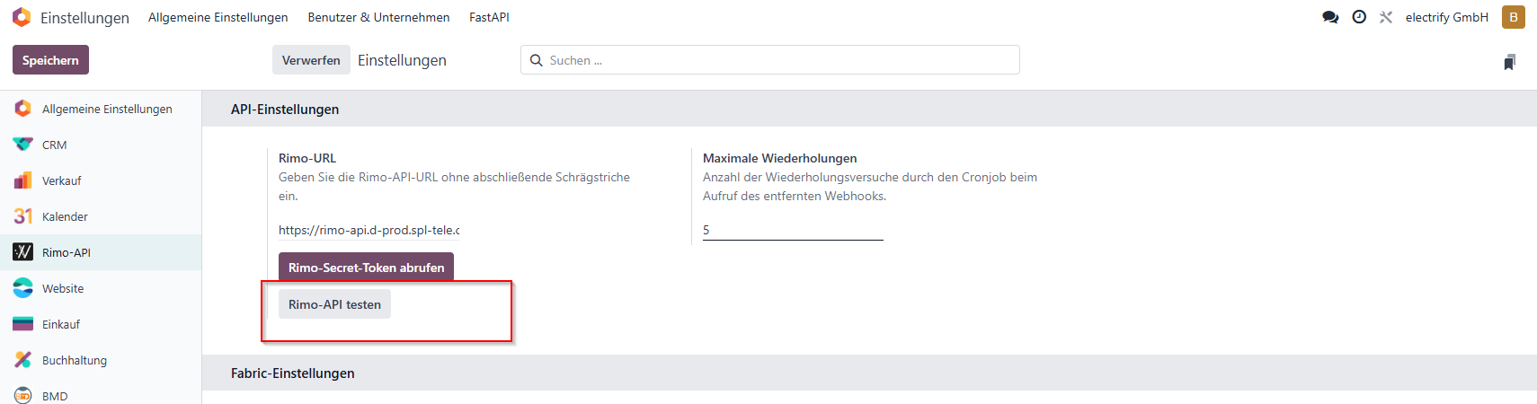Open the Benutzer & Unternehmen menu

[x=378, y=17]
